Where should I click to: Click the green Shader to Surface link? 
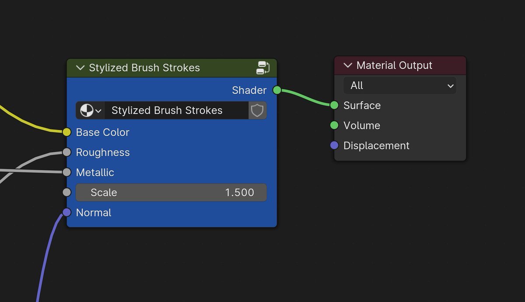point(305,97)
